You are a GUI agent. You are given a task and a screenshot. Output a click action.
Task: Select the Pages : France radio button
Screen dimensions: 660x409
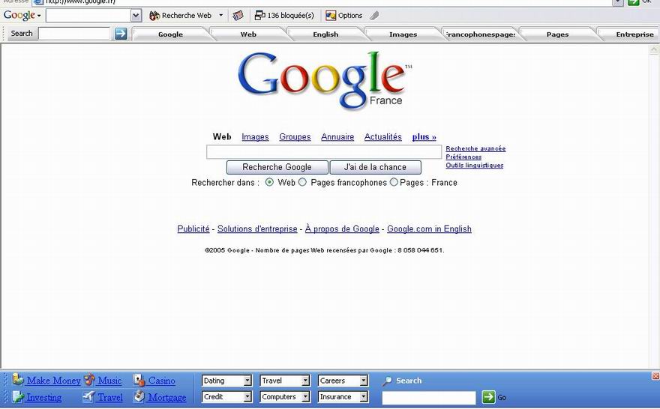tap(394, 182)
